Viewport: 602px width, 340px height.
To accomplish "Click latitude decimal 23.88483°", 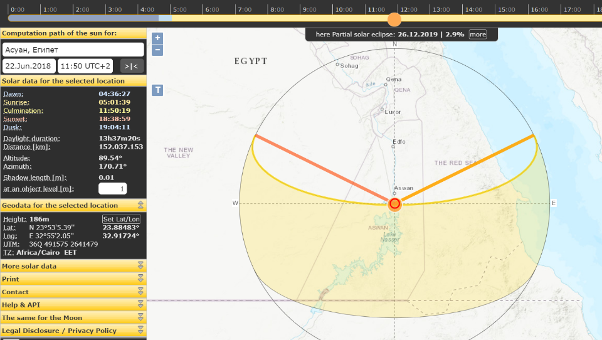I will pyautogui.click(x=120, y=228).
